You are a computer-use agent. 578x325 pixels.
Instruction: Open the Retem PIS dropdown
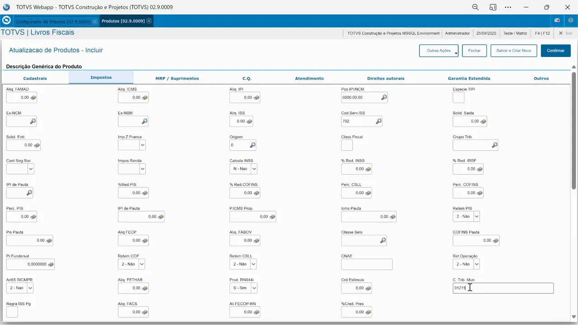point(476,216)
